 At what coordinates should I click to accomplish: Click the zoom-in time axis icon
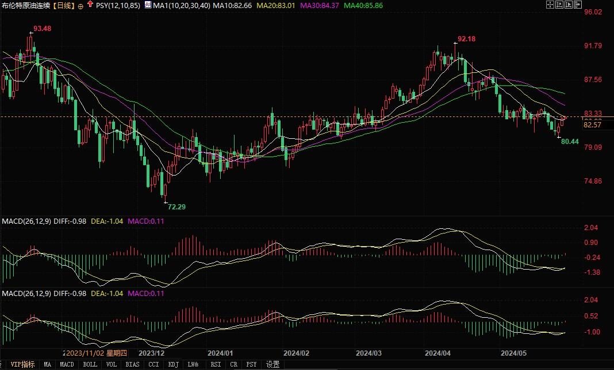pyautogui.click(x=559, y=5)
